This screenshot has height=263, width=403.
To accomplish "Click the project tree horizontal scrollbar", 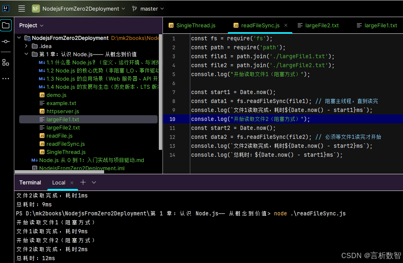I will 59,172.
